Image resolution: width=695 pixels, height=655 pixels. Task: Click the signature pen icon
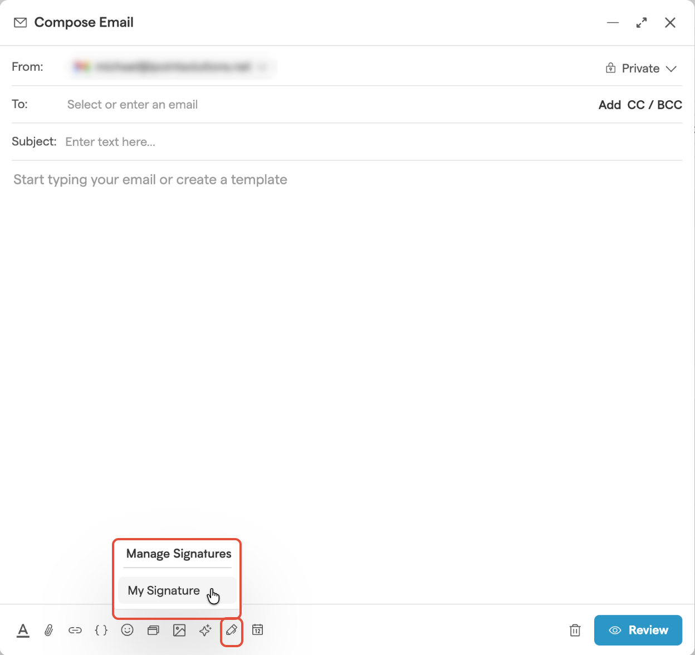coord(232,630)
